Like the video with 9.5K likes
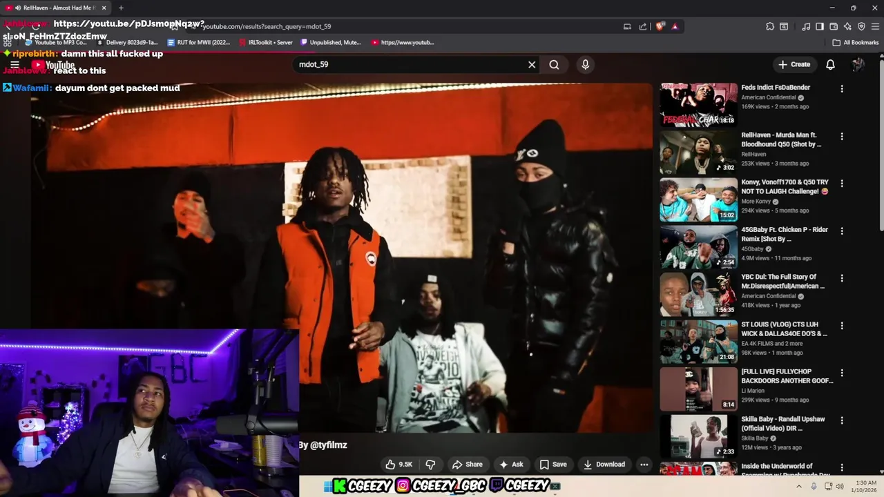 click(399, 465)
